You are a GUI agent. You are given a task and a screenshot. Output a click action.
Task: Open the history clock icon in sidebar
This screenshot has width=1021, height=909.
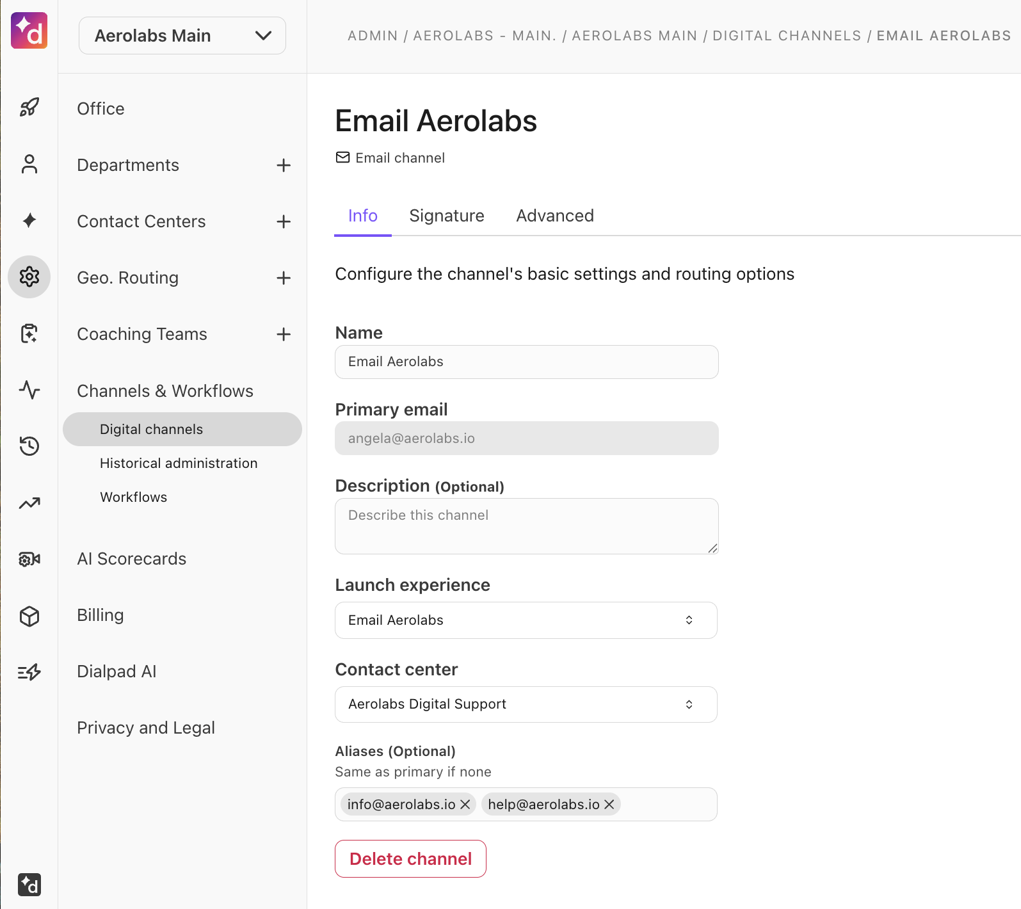click(29, 446)
